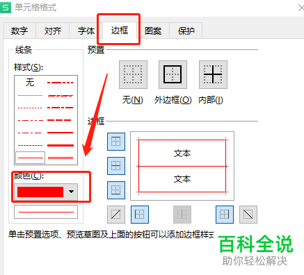Viewport: 304px width, 275px height.
Task: Click the red color swatch
Action: 40,192
